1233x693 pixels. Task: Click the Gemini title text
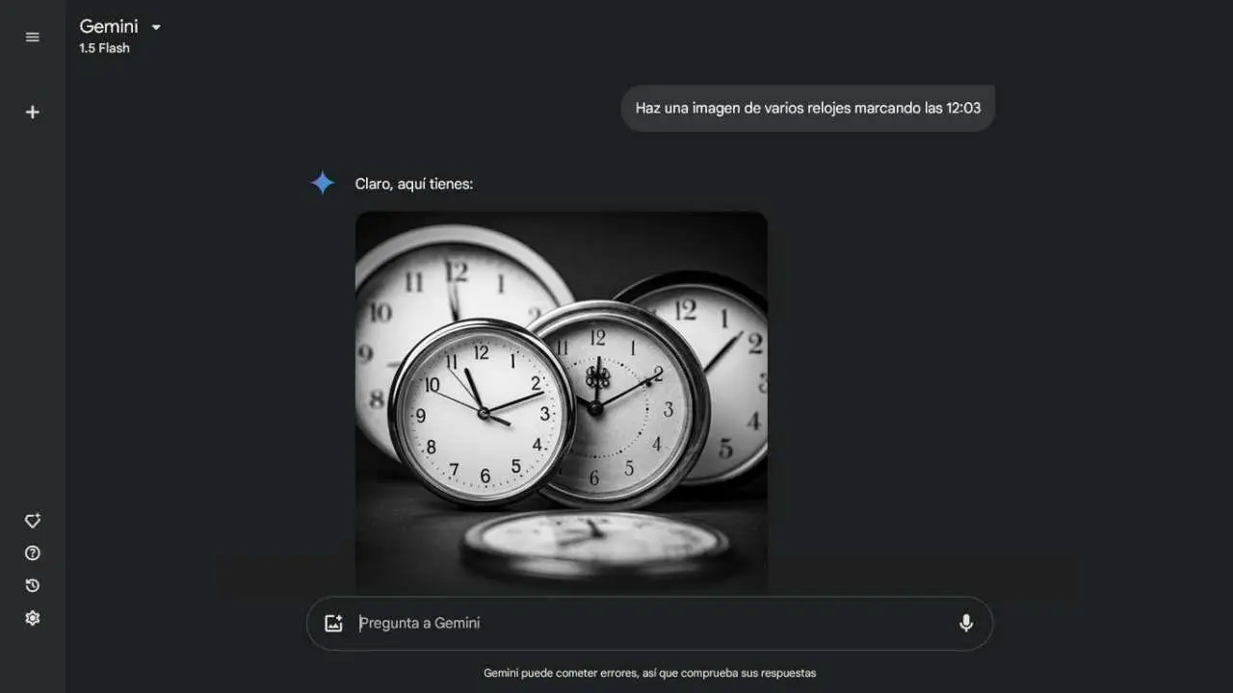[x=108, y=27]
